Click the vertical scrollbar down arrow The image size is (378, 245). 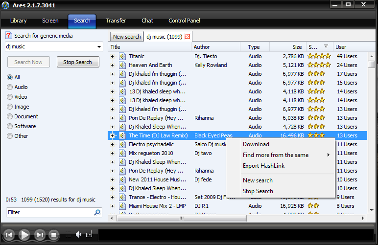pos(372,210)
